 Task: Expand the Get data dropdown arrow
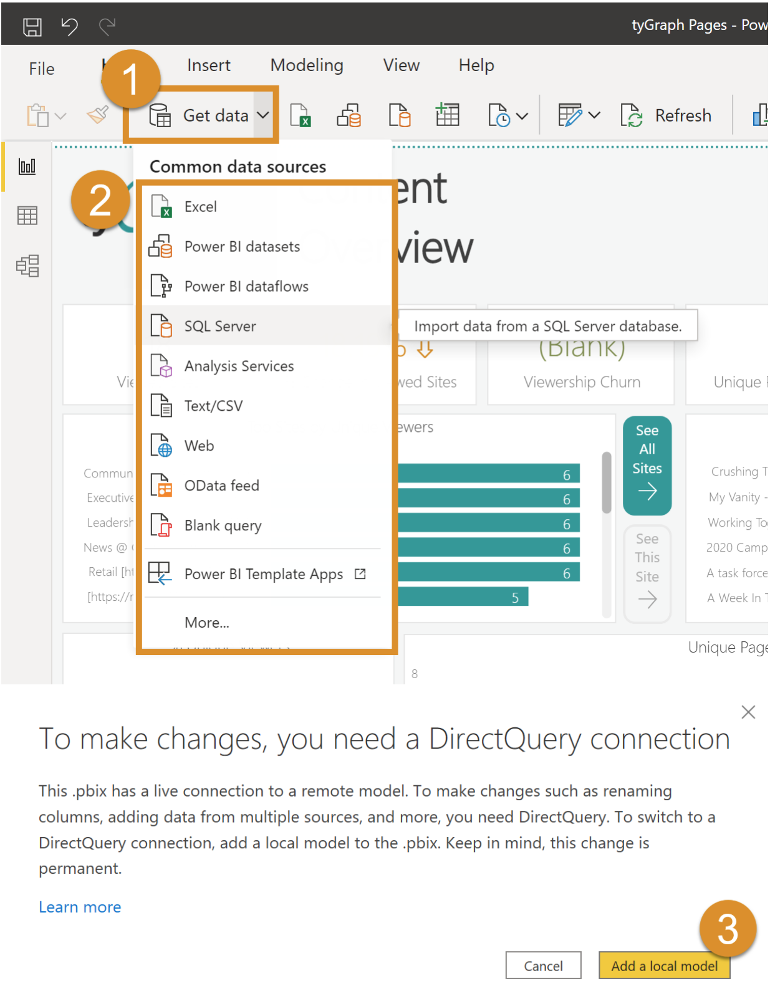pos(263,115)
